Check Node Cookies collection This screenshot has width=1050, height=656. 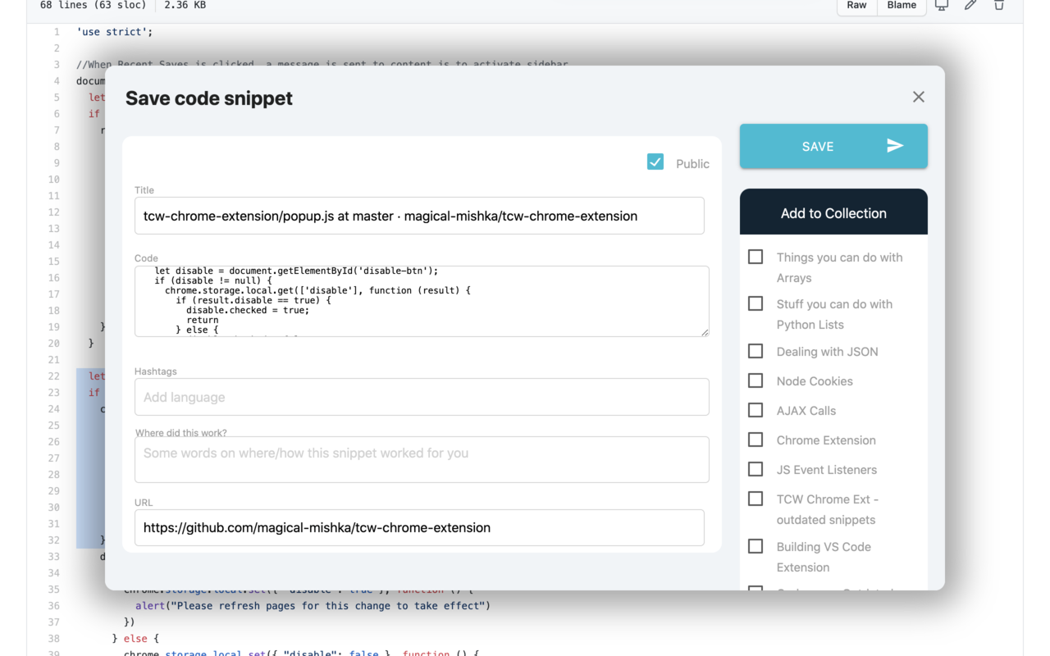(x=756, y=380)
